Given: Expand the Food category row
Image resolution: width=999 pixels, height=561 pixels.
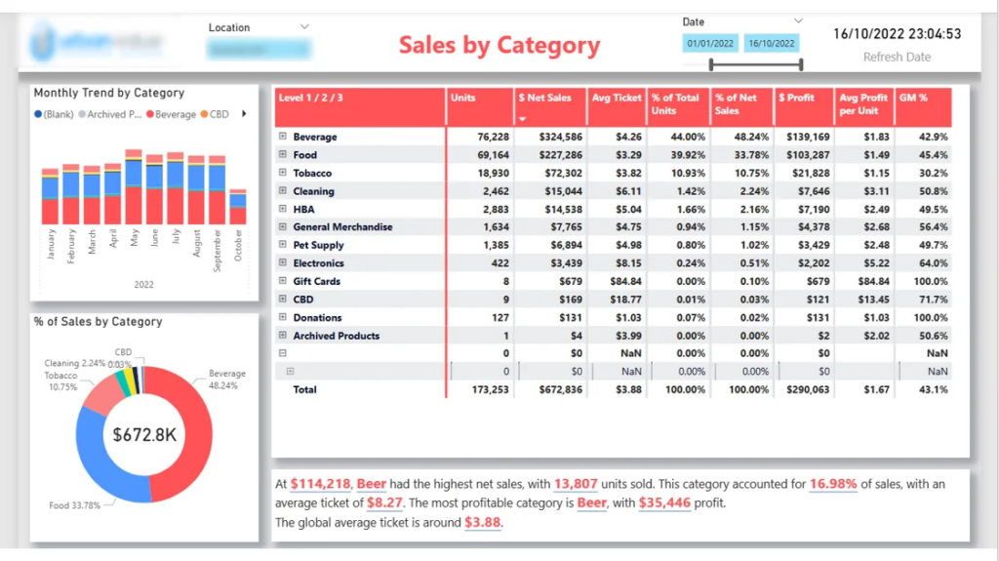Looking at the screenshot, I should tap(282, 154).
